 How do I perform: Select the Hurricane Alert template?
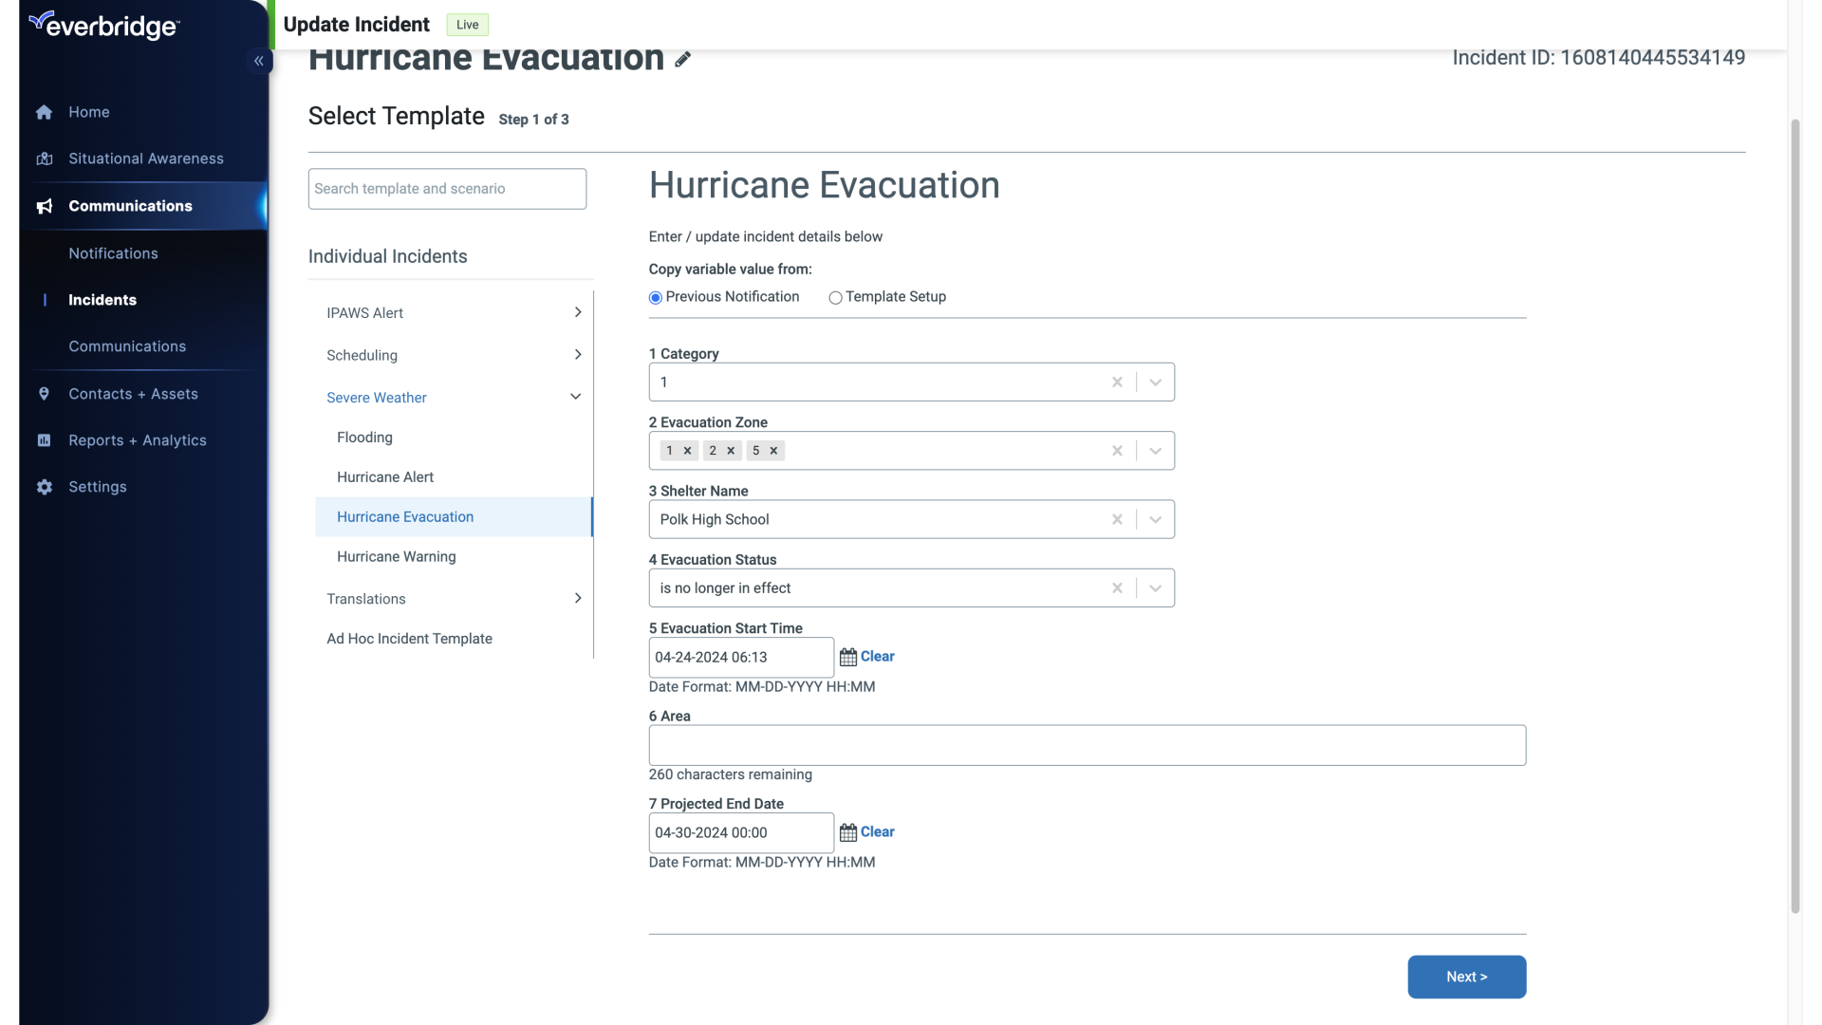(385, 477)
